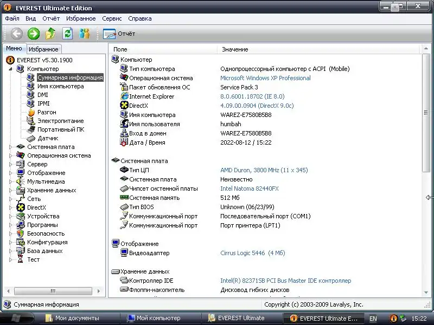Expand the Отображение tree node

pyautogui.click(x=10, y=173)
